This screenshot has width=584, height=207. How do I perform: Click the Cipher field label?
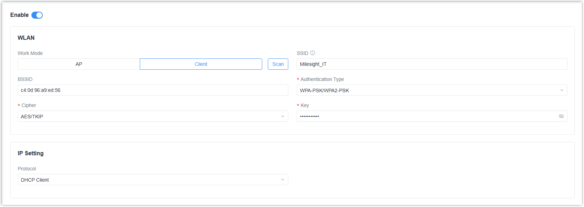click(x=29, y=106)
